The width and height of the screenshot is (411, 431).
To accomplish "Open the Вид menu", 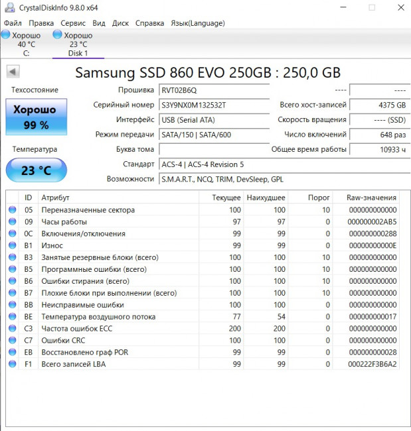I will pos(99,23).
